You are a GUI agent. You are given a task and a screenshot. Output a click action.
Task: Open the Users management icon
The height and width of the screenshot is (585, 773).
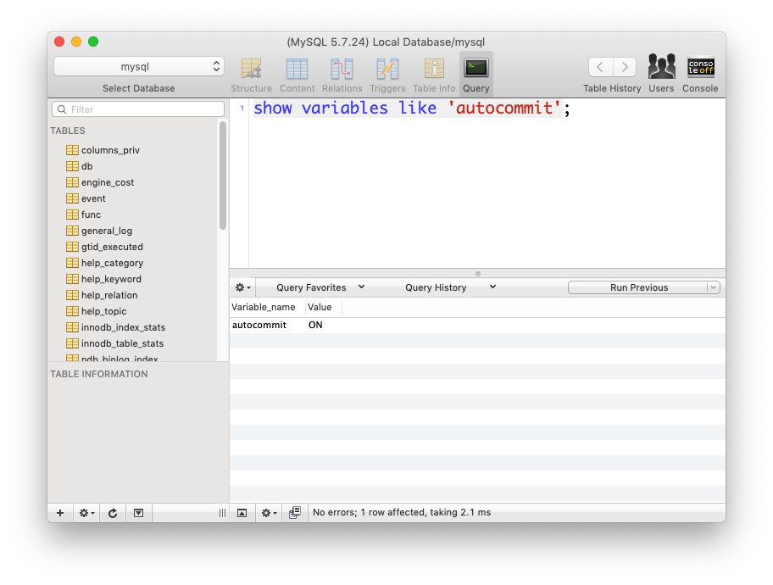(661, 74)
